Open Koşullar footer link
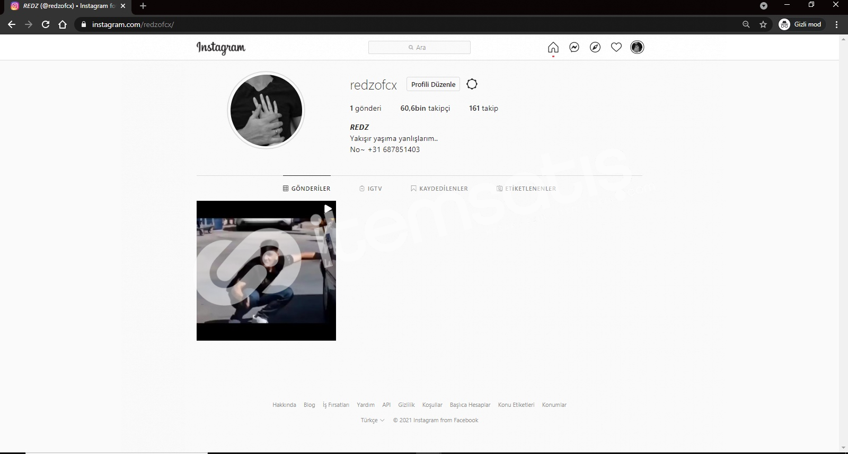This screenshot has height=454, width=848. pos(432,405)
